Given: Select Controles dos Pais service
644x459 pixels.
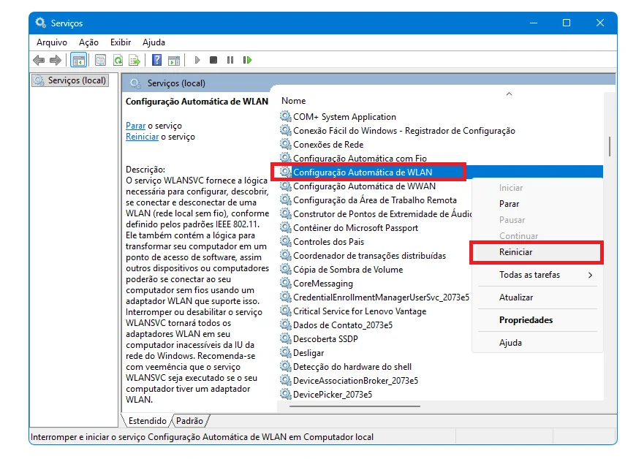Looking at the screenshot, I should click(328, 242).
